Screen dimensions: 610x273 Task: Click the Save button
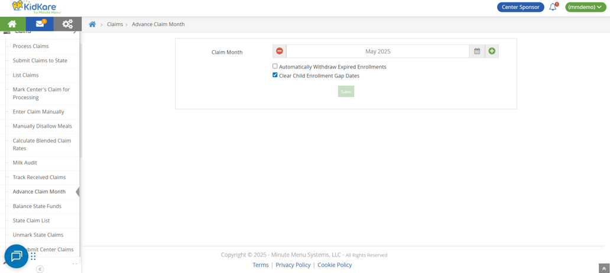(346, 92)
